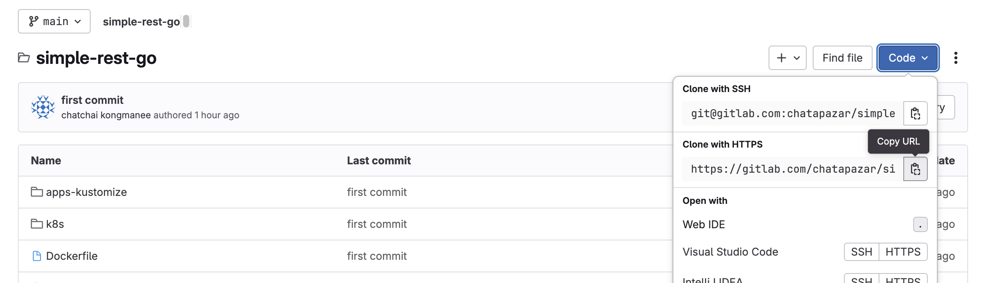Collapse the Code dropdown button
The height and width of the screenshot is (283, 1005).
(908, 58)
